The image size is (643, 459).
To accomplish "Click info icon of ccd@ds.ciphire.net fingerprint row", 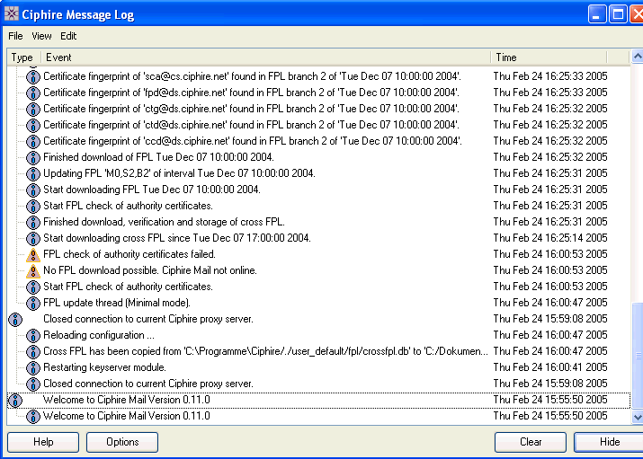I will pyautogui.click(x=32, y=141).
